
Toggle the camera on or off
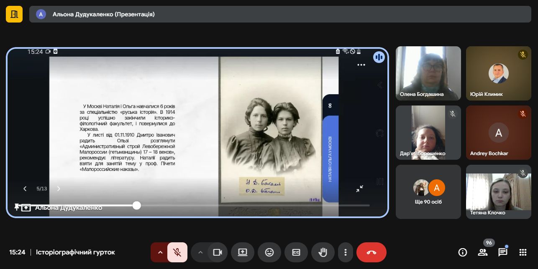[x=218, y=252]
